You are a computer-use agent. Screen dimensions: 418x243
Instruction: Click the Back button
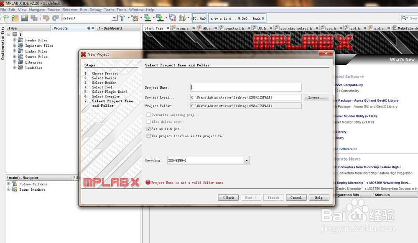(x=228, y=198)
